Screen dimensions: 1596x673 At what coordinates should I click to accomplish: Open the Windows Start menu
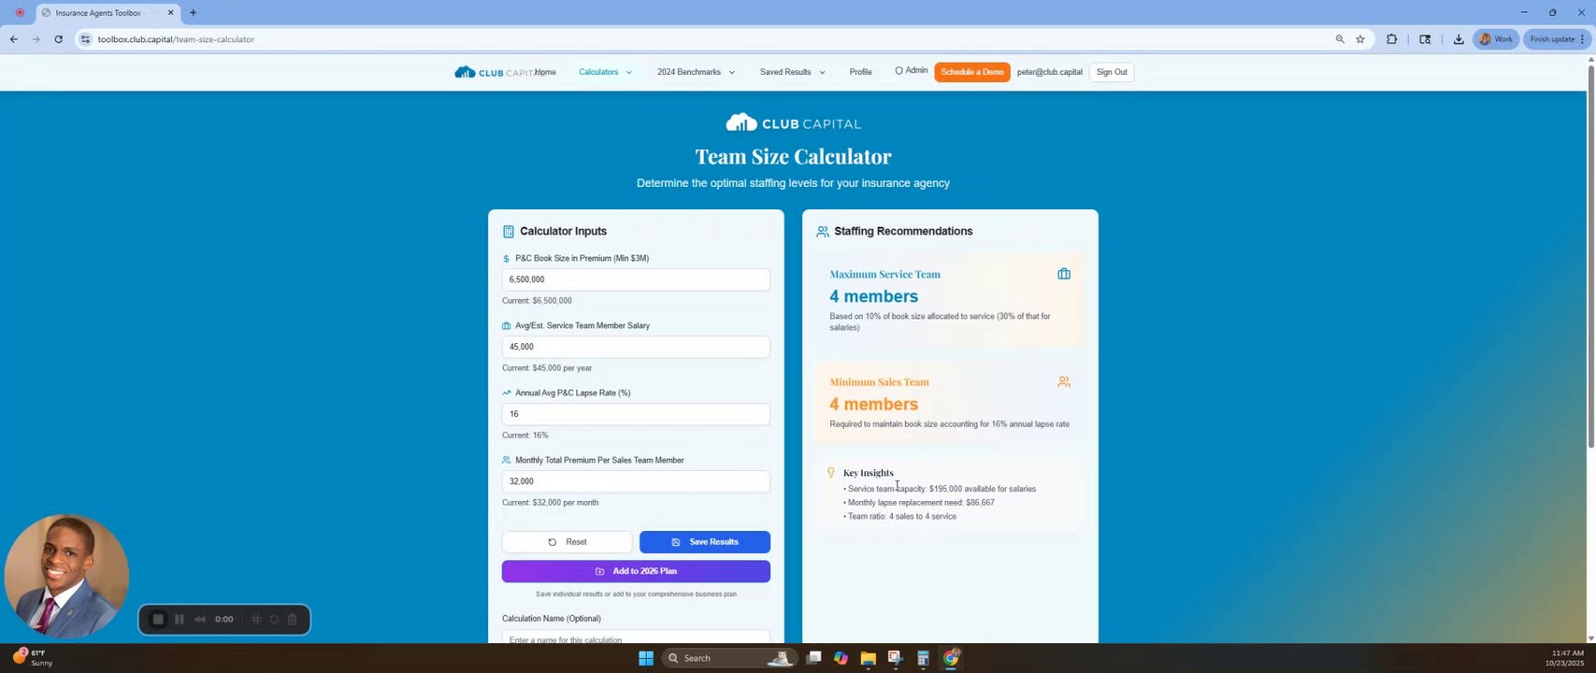(x=645, y=658)
